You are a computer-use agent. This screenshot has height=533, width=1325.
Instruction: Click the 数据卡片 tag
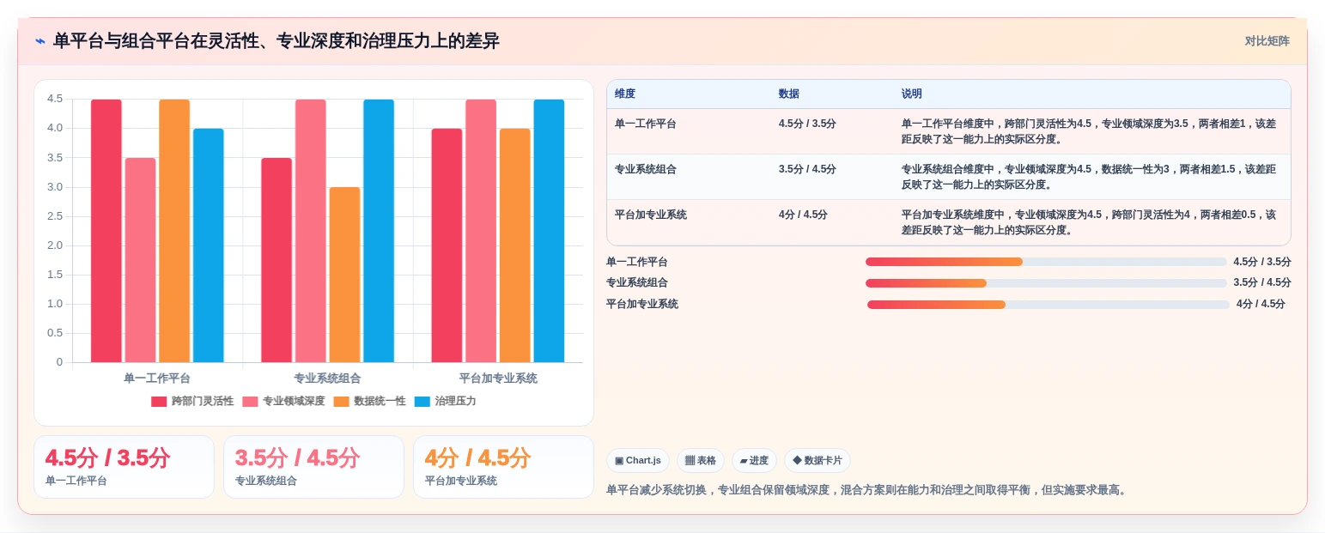point(817,461)
